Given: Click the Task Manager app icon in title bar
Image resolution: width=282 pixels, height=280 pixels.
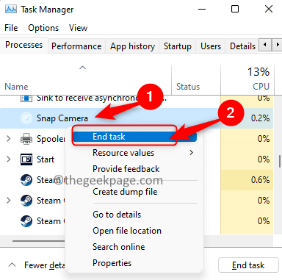Looking at the screenshot, I should coord(11,10).
